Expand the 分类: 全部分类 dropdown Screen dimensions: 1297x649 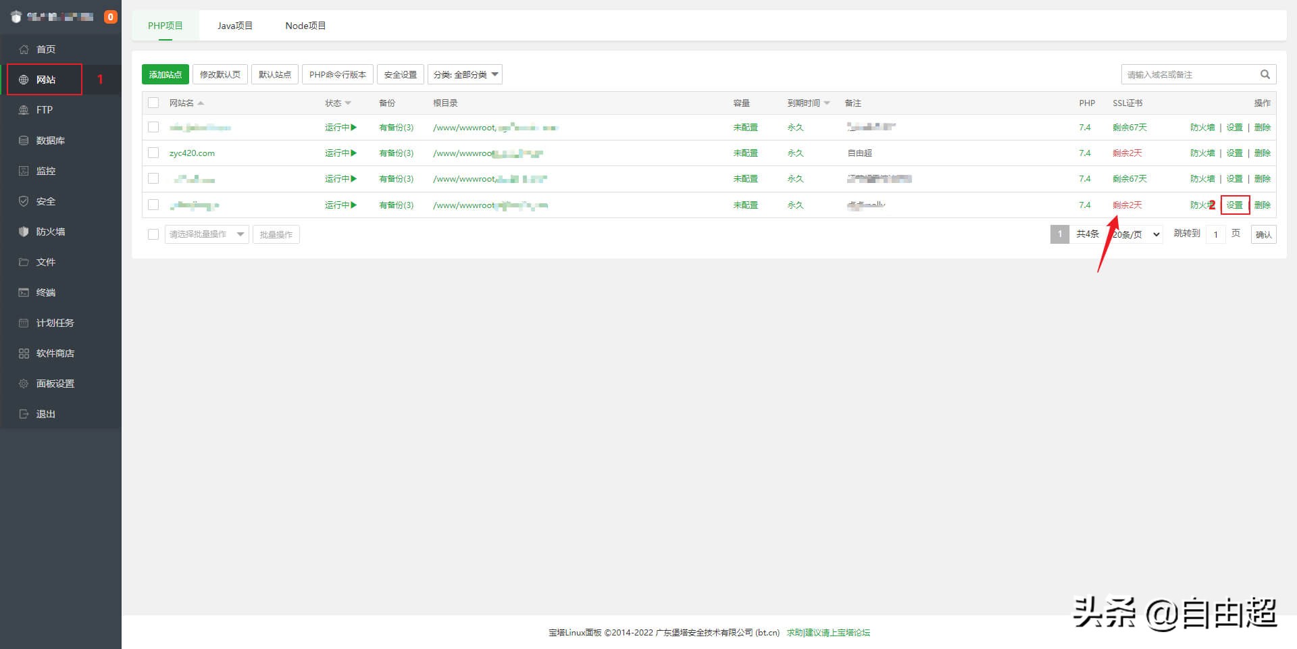(x=465, y=74)
